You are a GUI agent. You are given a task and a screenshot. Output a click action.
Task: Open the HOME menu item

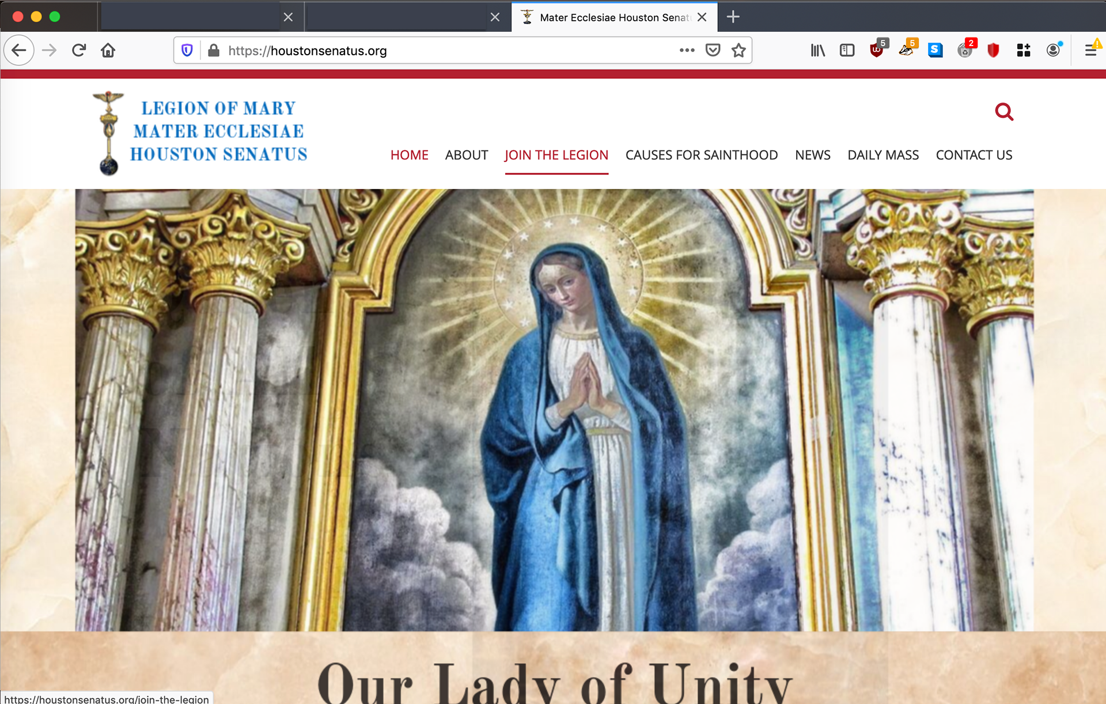click(x=409, y=155)
